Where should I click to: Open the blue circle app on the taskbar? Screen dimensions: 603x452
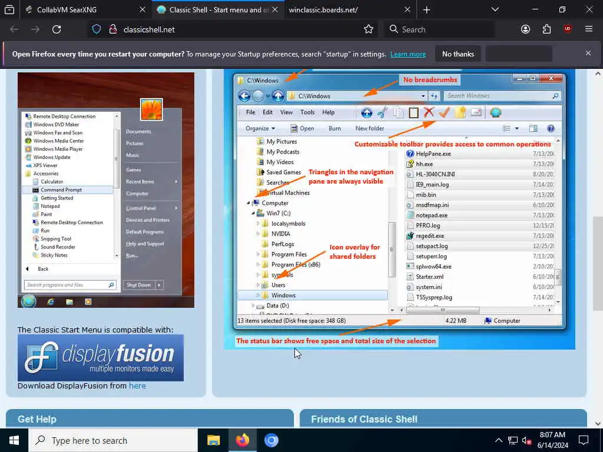click(271, 440)
